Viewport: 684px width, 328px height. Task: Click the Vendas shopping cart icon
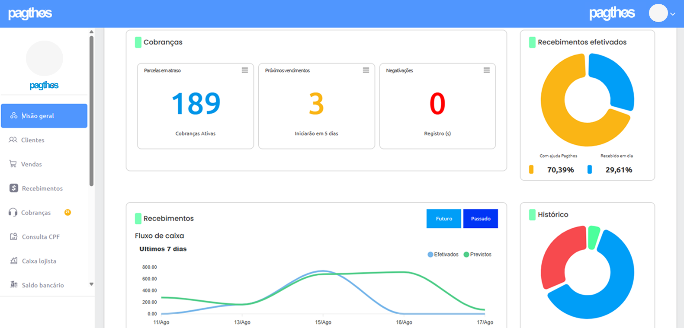tap(13, 164)
